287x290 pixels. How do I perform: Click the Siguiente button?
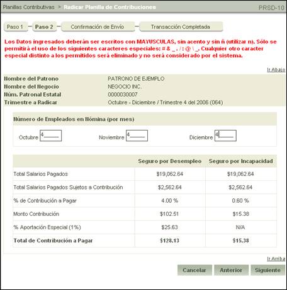click(x=267, y=270)
